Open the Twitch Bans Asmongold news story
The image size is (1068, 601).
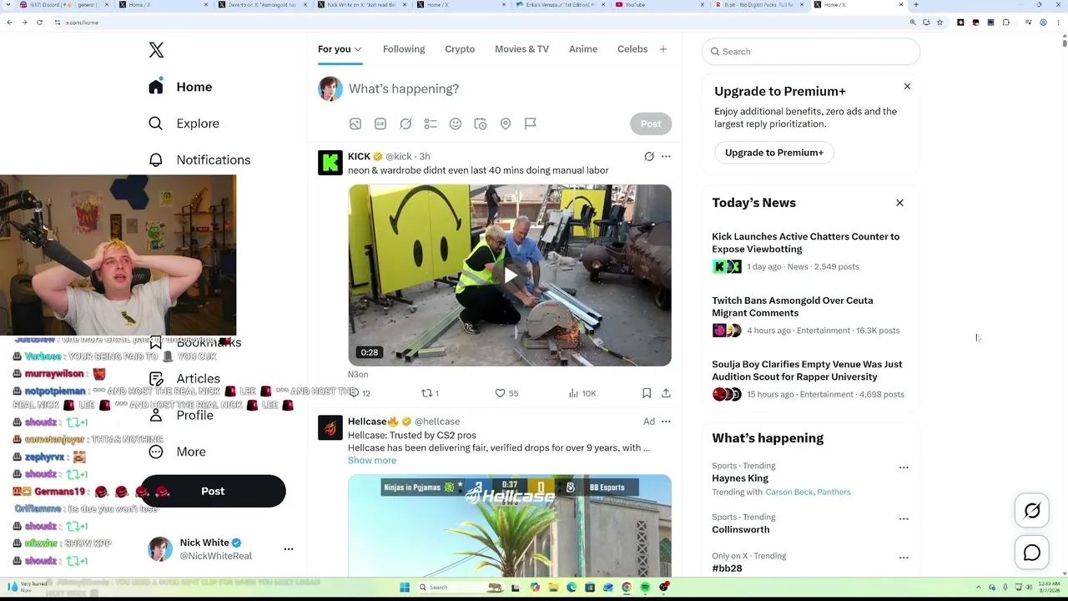click(793, 306)
